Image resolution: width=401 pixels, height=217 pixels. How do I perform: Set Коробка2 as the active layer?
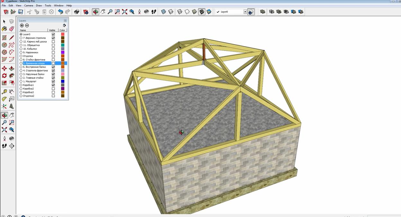[21, 89]
